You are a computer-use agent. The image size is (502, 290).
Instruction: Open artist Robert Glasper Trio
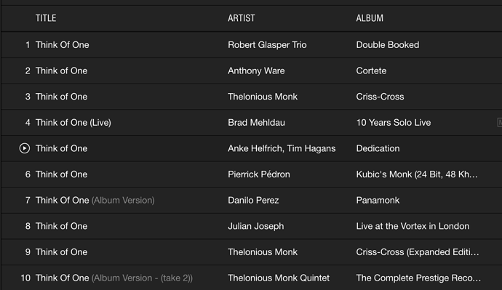pos(267,45)
